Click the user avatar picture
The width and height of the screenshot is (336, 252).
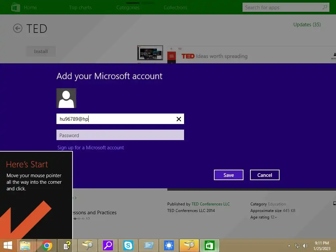pyautogui.click(x=66, y=98)
